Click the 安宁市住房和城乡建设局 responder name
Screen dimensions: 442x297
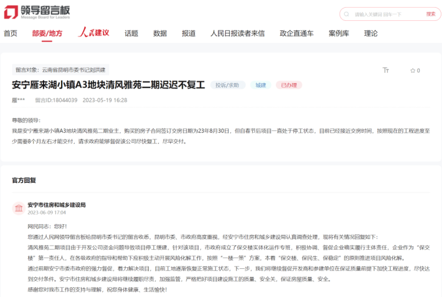pyautogui.click(x=56, y=204)
